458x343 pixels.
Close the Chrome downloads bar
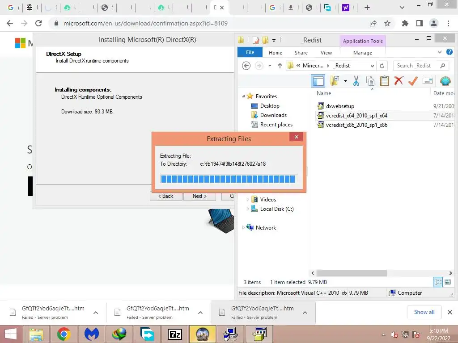coord(450,312)
